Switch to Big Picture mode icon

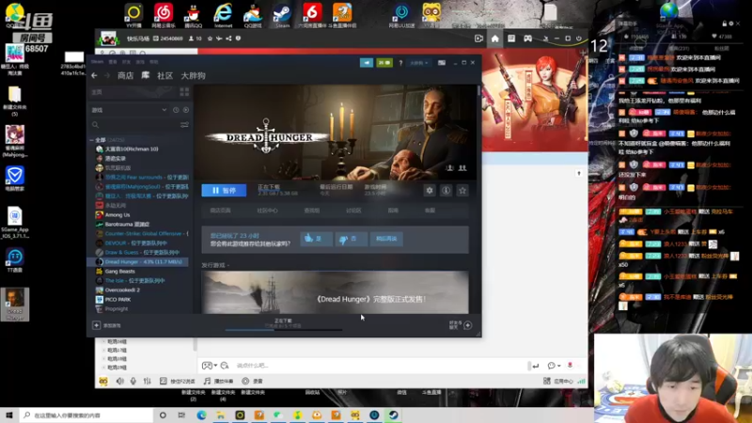point(442,63)
